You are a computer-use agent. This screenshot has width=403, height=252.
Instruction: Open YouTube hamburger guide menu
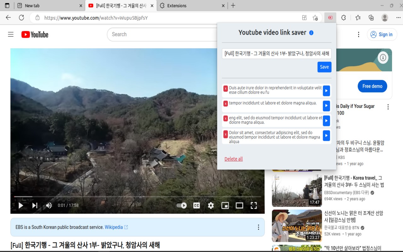tap(11, 34)
